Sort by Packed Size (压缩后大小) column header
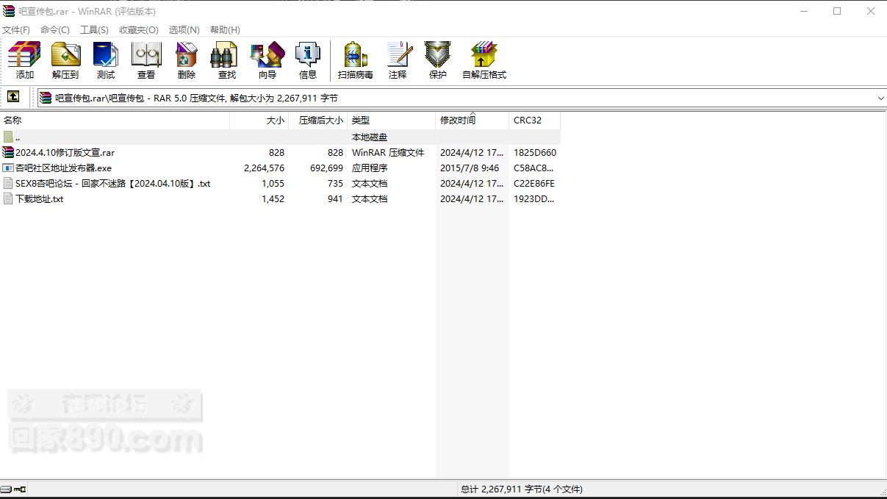887x499 pixels. [317, 120]
